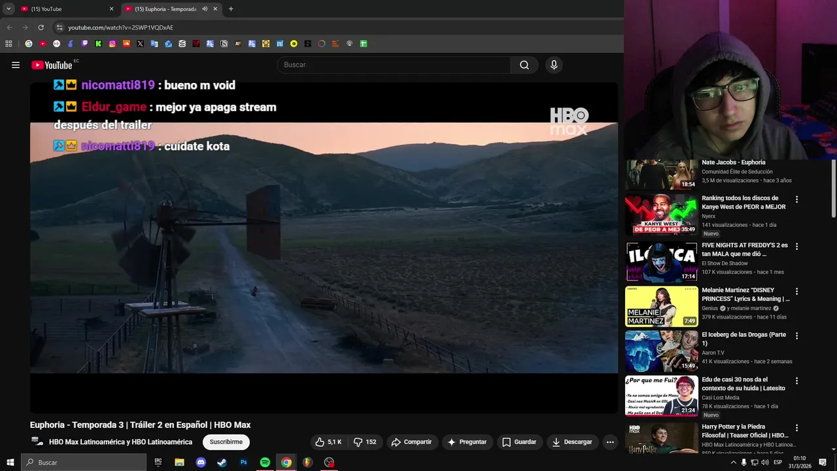The height and width of the screenshot is (471, 837).
Task: Open options for Melanie Martinez video
Action: 796,291
